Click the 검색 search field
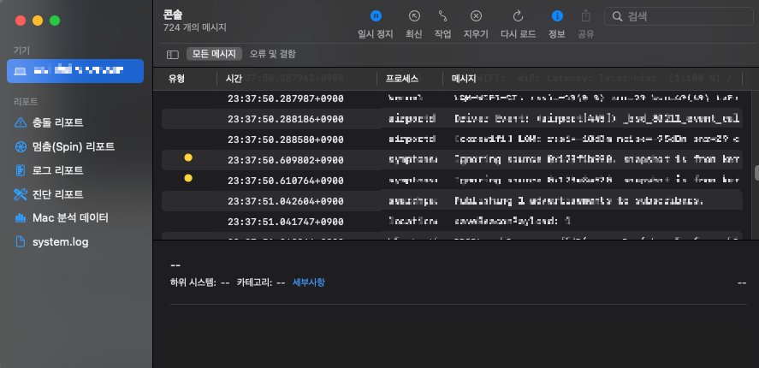The image size is (759, 368). click(x=679, y=16)
